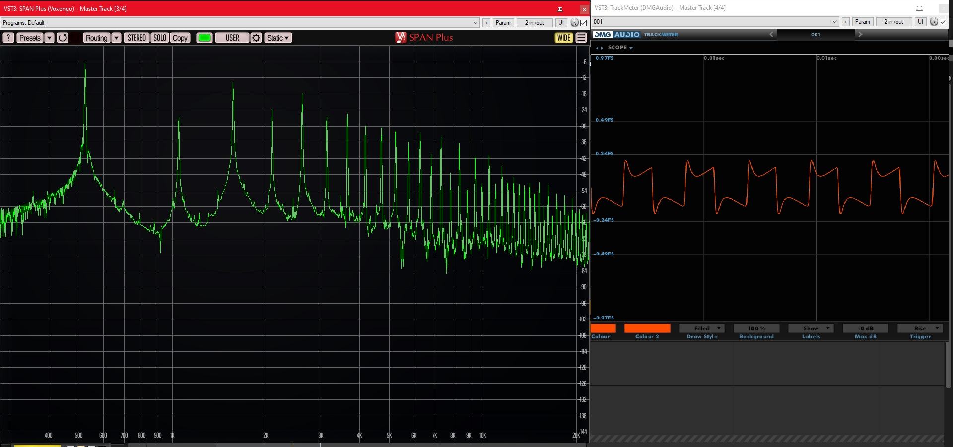This screenshot has height=447, width=953.
Task: Go to next TrackMeter preset arrow
Action: coord(860,34)
